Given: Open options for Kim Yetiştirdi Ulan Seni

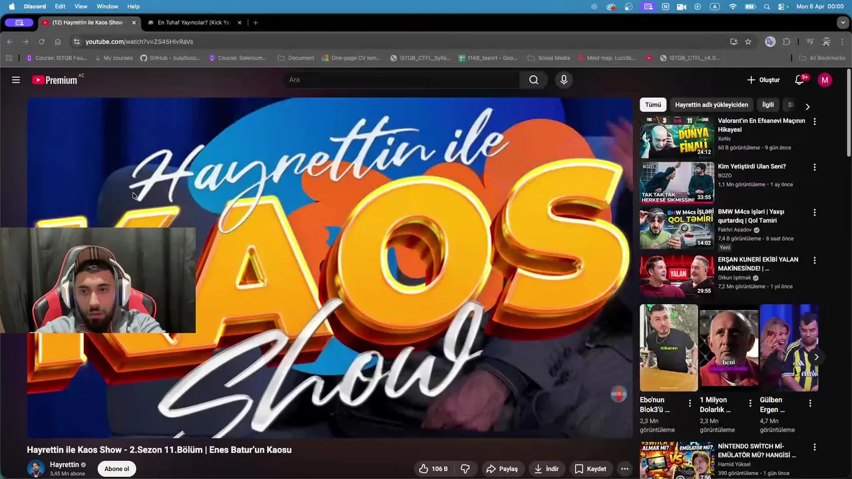Looking at the screenshot, I should point(815,167).
